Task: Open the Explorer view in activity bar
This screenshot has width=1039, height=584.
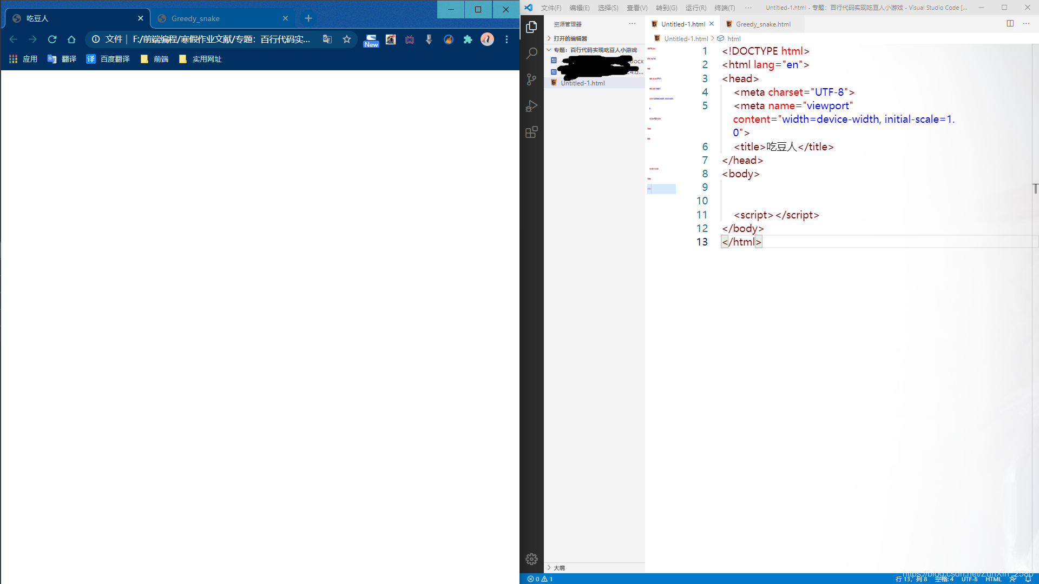Action: tap(531, 27)
